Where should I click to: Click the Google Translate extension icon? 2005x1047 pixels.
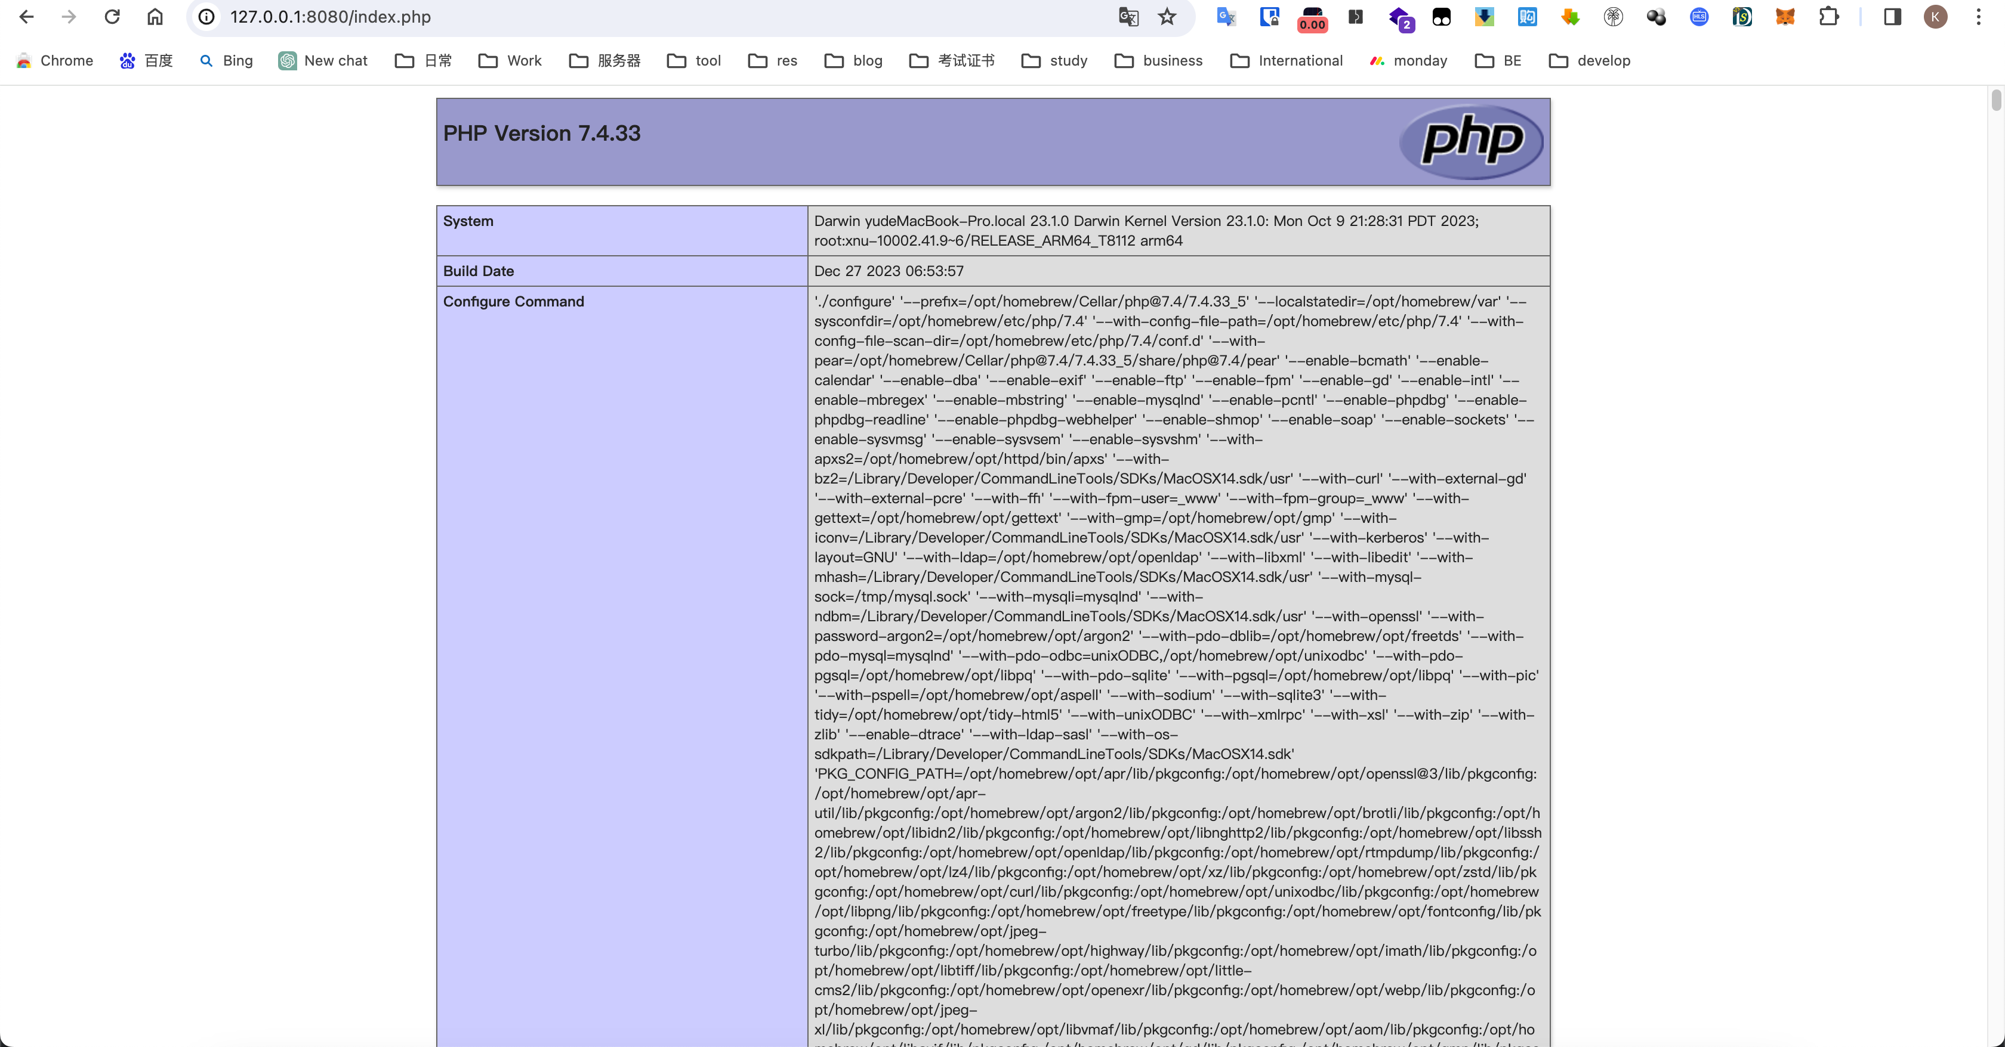[x=1226, y=16]
